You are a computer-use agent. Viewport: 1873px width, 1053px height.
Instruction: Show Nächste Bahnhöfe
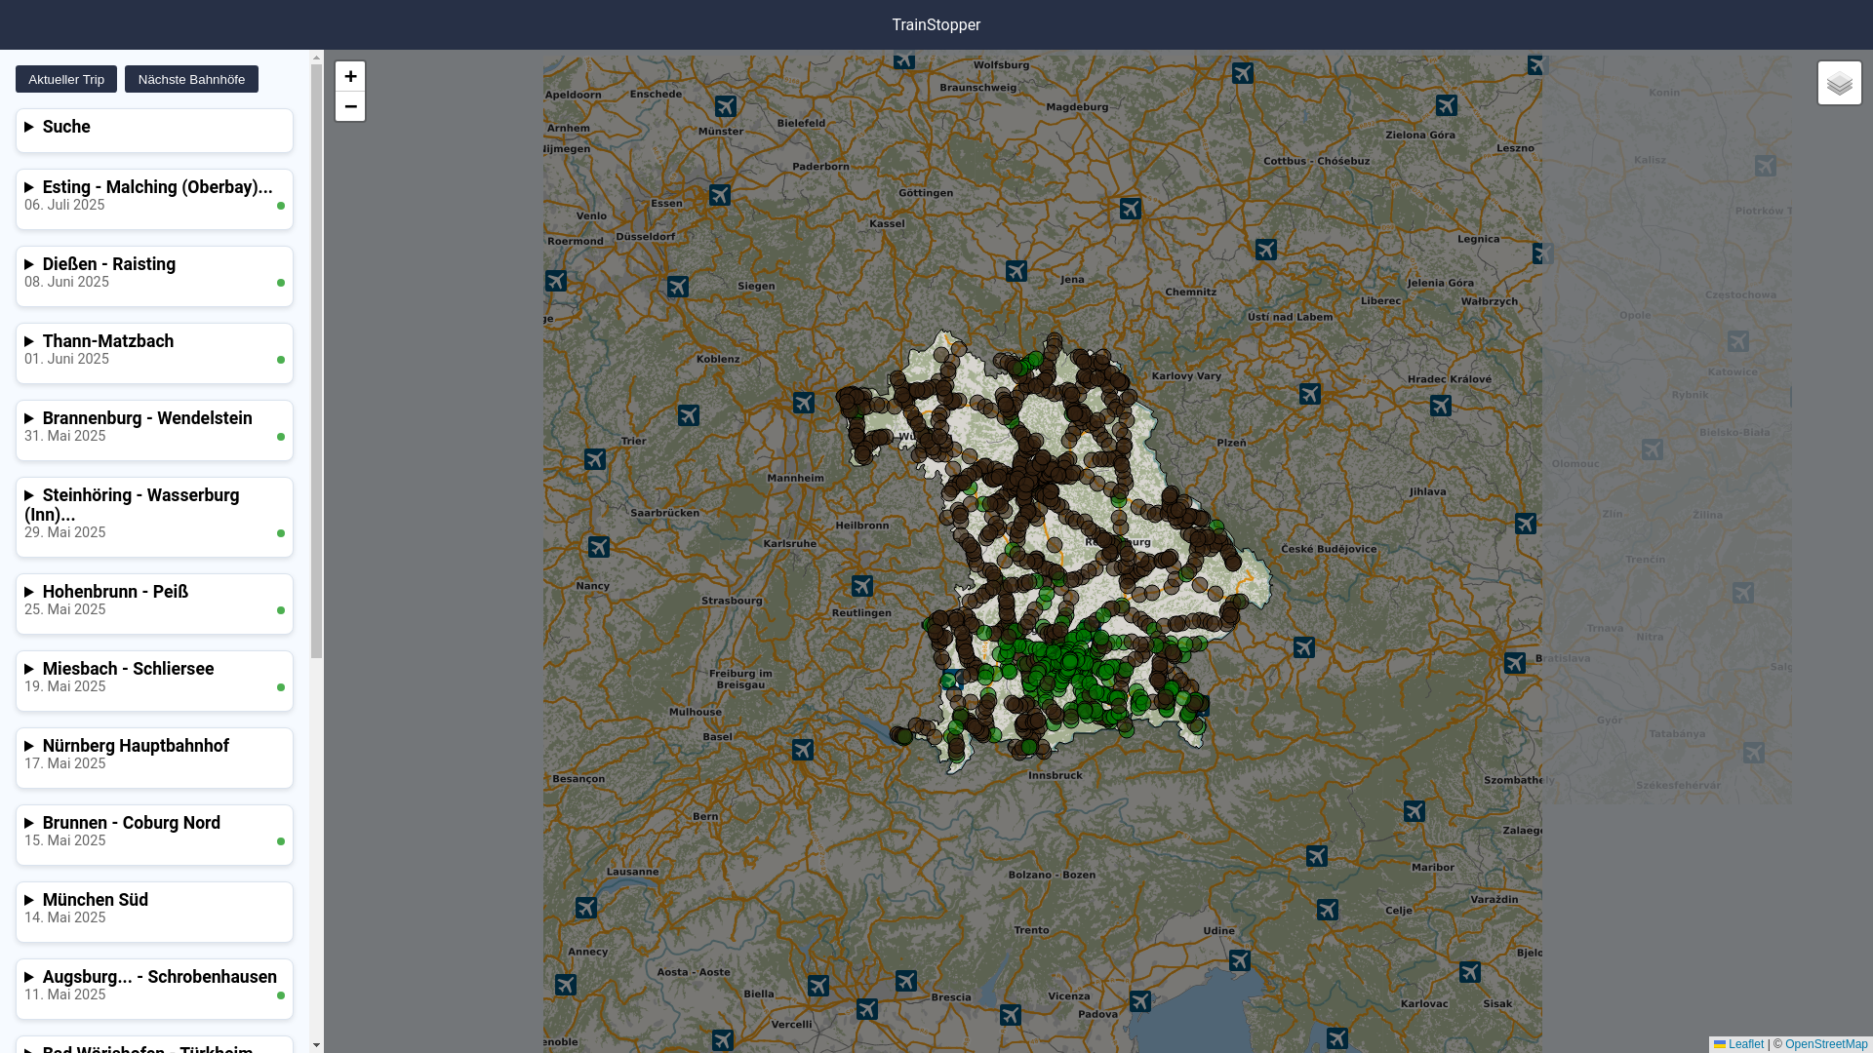191,79
